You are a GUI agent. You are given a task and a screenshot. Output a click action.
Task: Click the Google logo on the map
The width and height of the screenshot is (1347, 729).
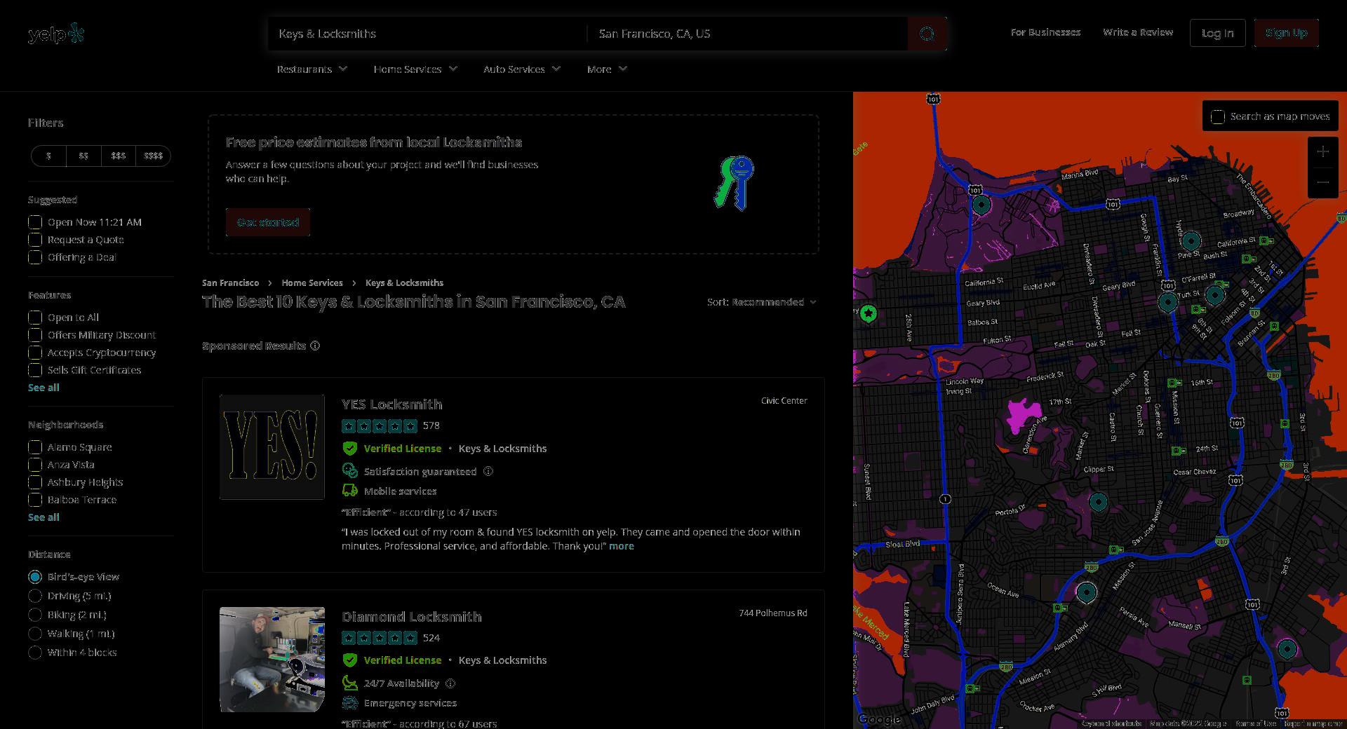coord(878,719)
